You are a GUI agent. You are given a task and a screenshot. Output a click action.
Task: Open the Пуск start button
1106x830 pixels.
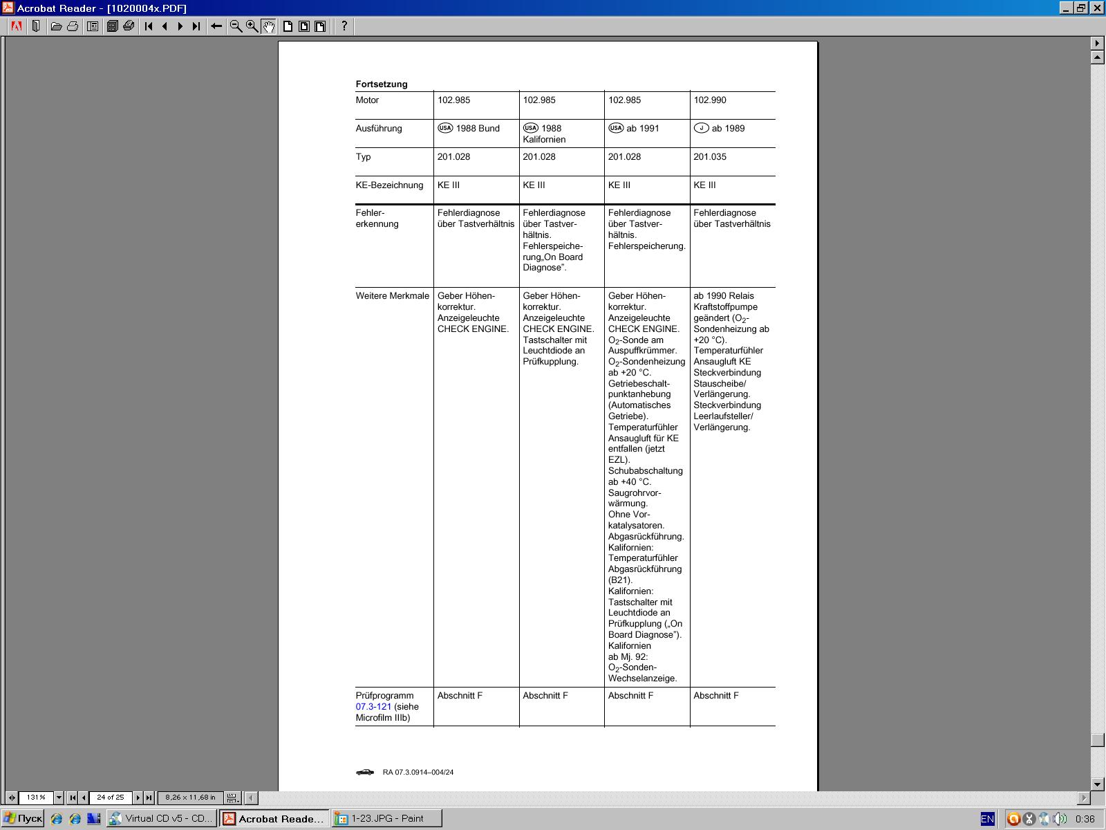pos(23,818)
